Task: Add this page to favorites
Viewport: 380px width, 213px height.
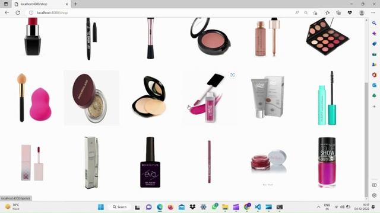Action: (x=315, y=12)
